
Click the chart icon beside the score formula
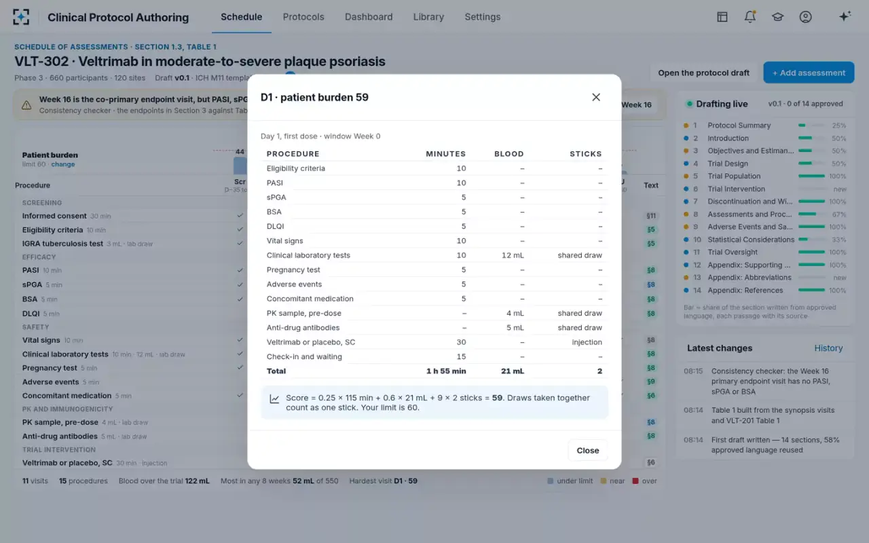point(274,399)
